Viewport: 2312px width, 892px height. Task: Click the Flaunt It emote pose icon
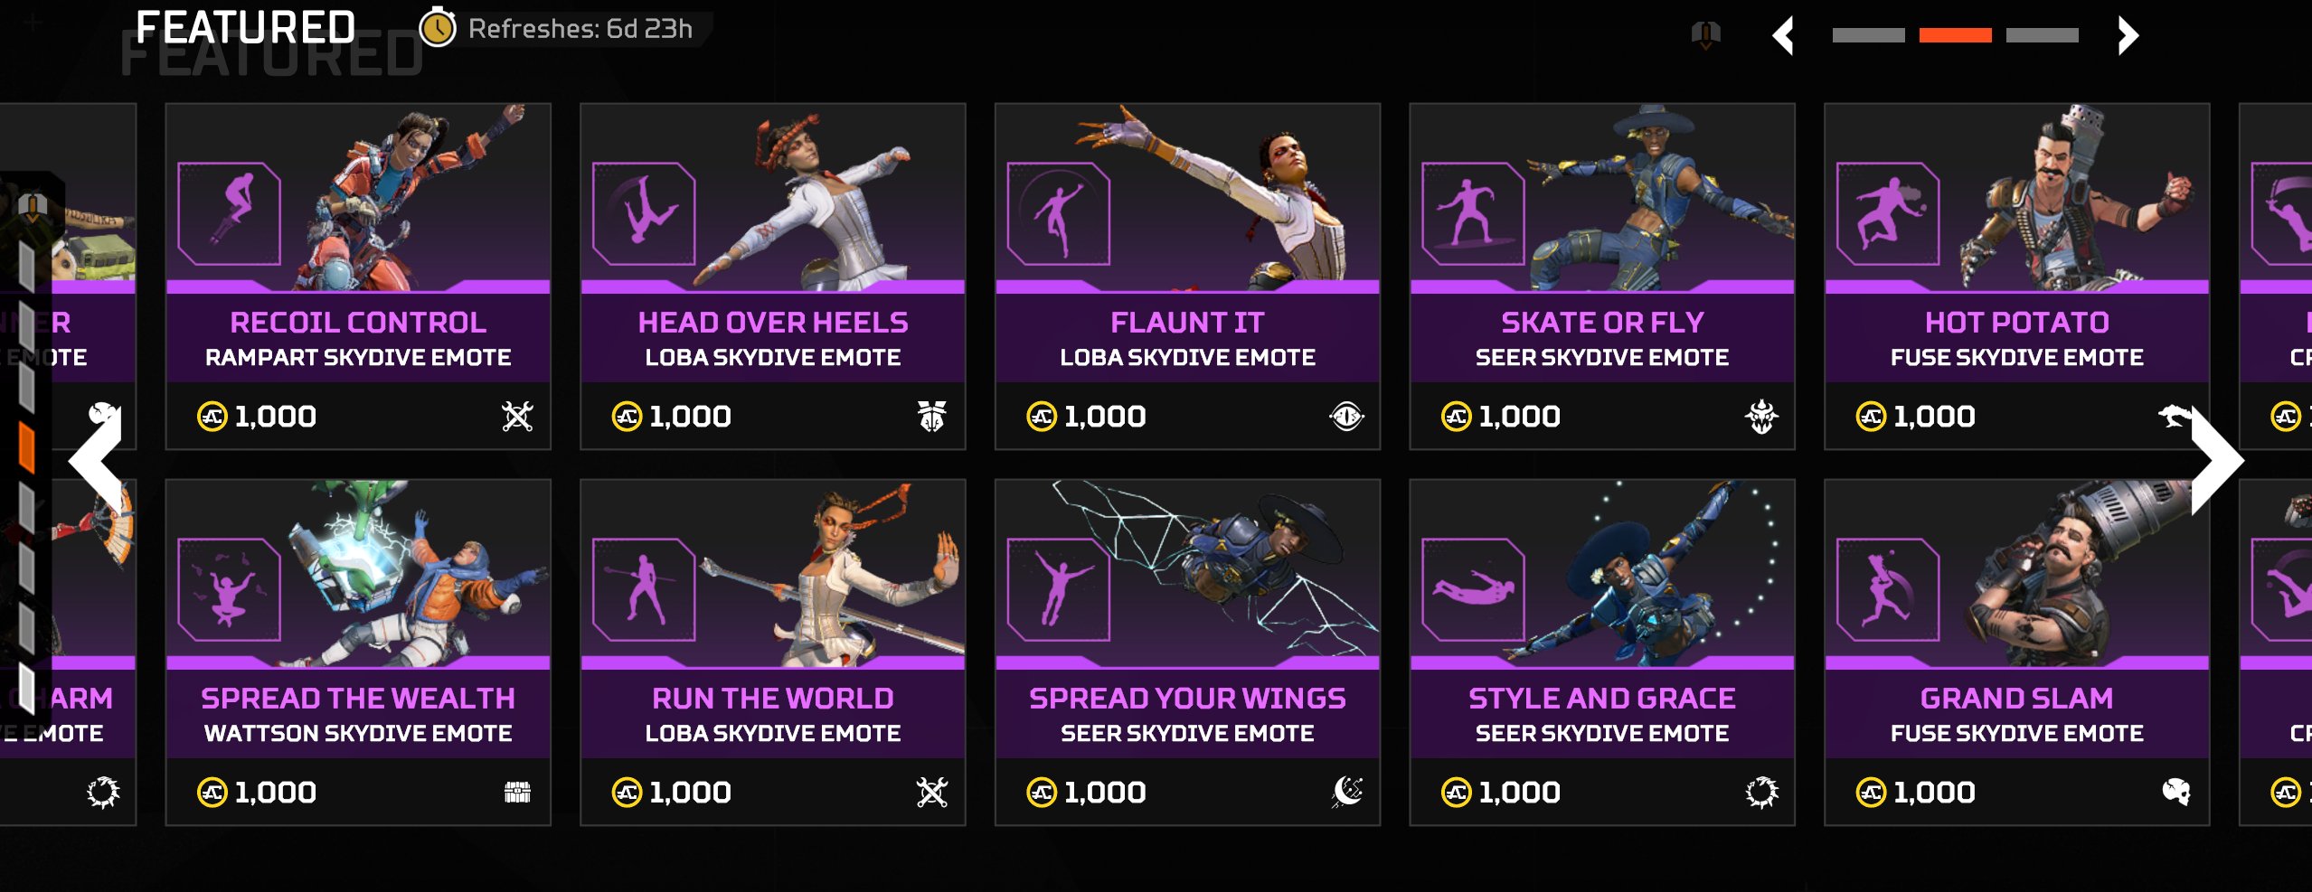point(1058,214)
